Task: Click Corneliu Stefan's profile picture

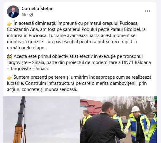Action: click(13, 12)
